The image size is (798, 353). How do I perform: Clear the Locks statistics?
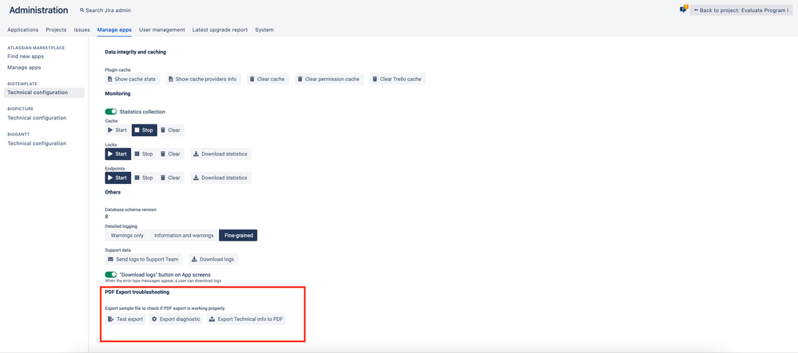(170, 154)
